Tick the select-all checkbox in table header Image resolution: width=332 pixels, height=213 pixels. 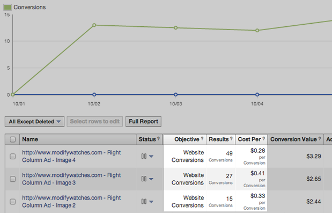point(13,139)
